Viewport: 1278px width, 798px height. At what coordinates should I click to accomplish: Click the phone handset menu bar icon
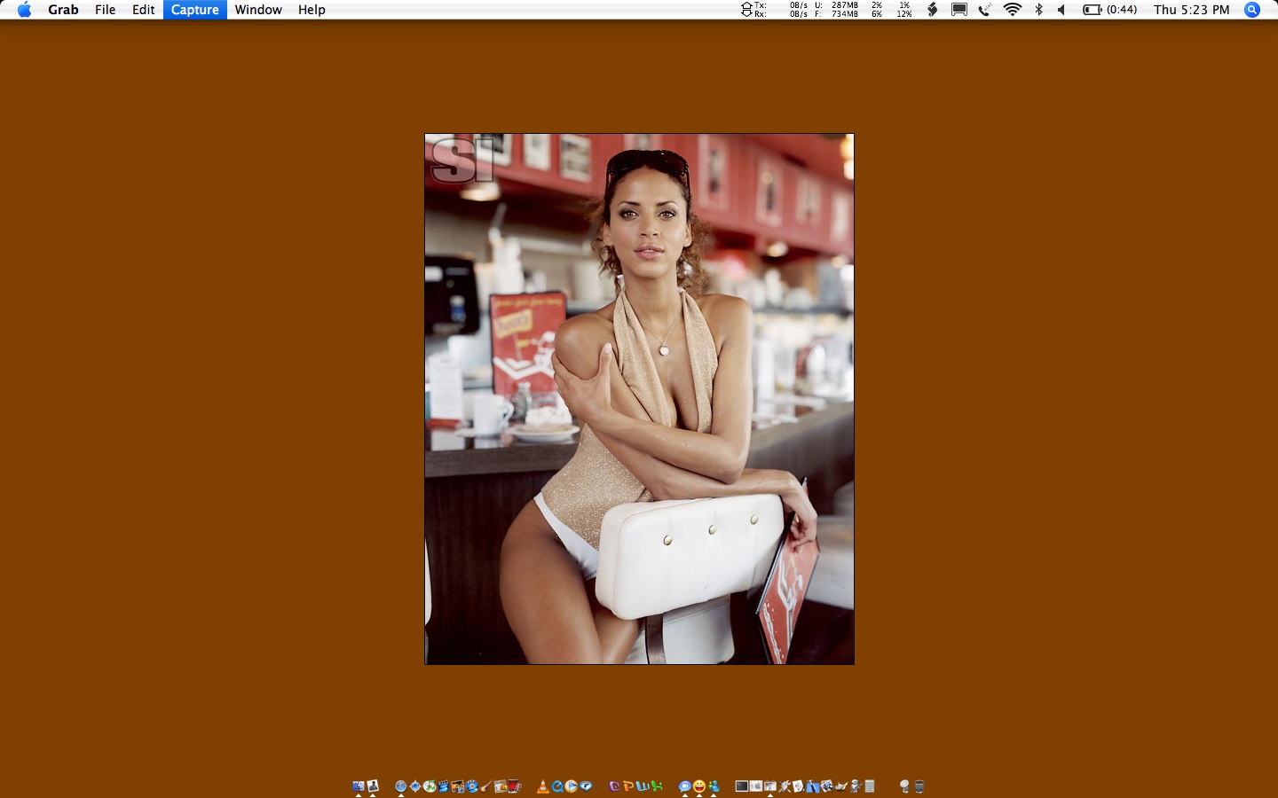984,10
